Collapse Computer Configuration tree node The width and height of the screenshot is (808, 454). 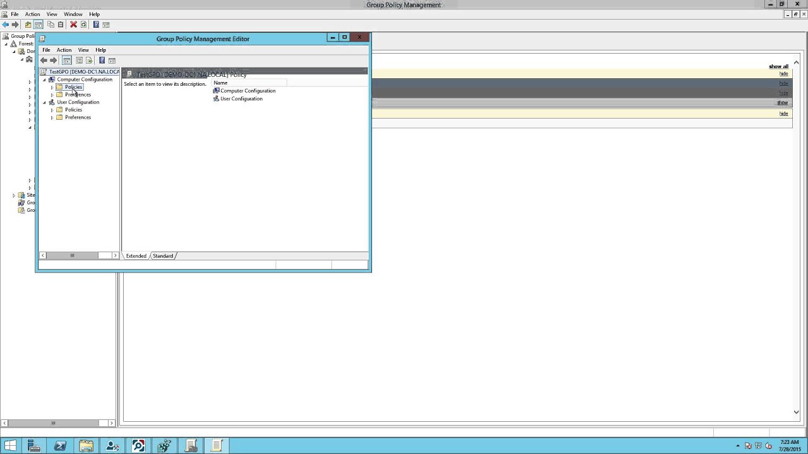click(44, 79)
